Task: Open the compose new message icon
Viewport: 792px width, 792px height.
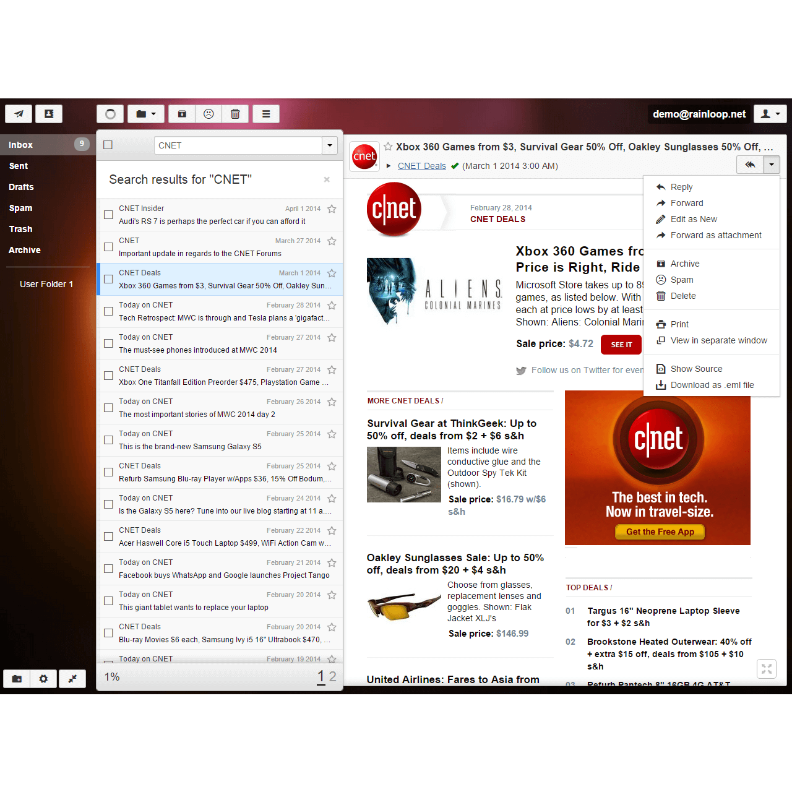Action: point(18,114)
